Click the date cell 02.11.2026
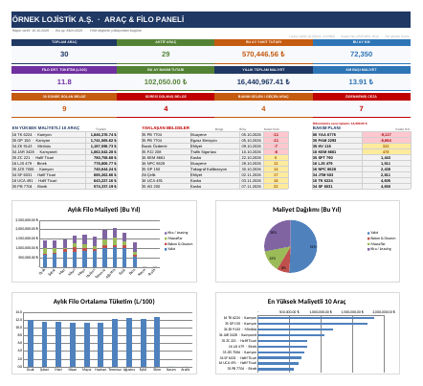Screen dimensions: 423x386 (252, 175)
